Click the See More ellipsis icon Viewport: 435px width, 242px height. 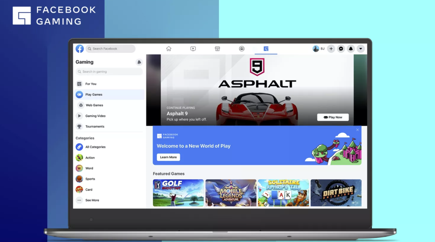[79, 200]
